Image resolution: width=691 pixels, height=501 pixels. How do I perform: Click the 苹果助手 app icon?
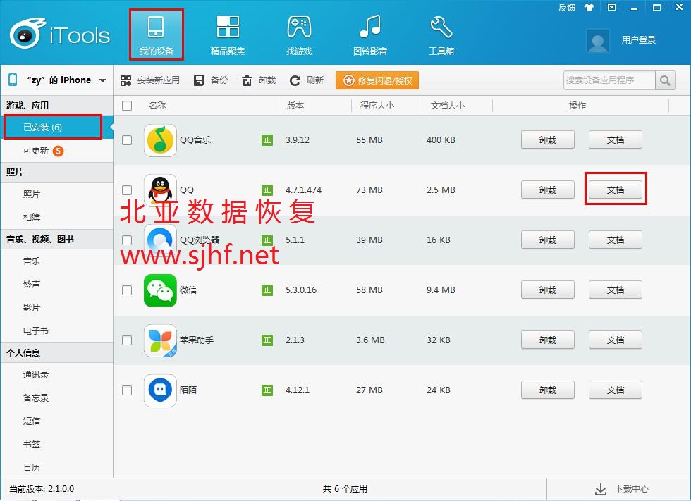click(x=161, y=340)
